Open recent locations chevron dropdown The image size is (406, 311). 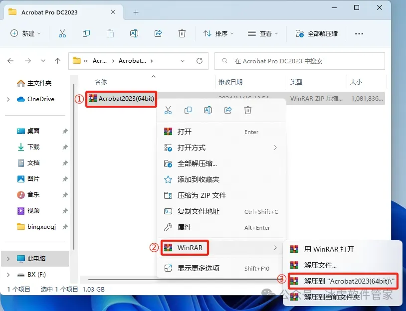pyautogui.click(x=43, y=61)
